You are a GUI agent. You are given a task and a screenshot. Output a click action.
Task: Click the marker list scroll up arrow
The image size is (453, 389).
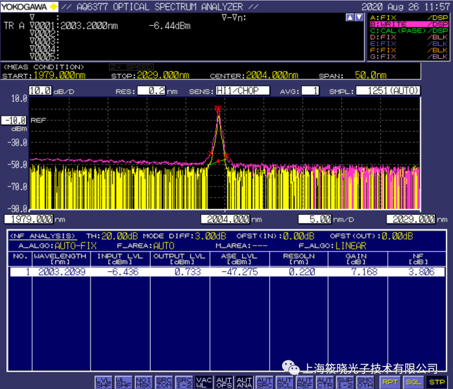pyautogui.click(x=350, y=18)
